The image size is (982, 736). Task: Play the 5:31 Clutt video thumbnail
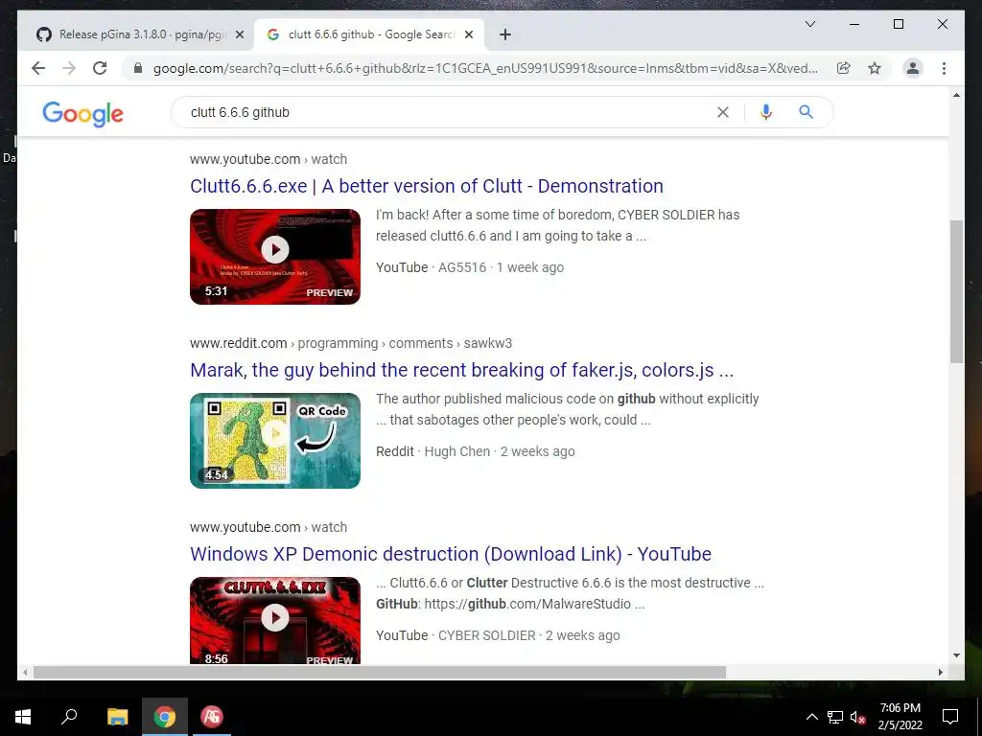[275, 257]
